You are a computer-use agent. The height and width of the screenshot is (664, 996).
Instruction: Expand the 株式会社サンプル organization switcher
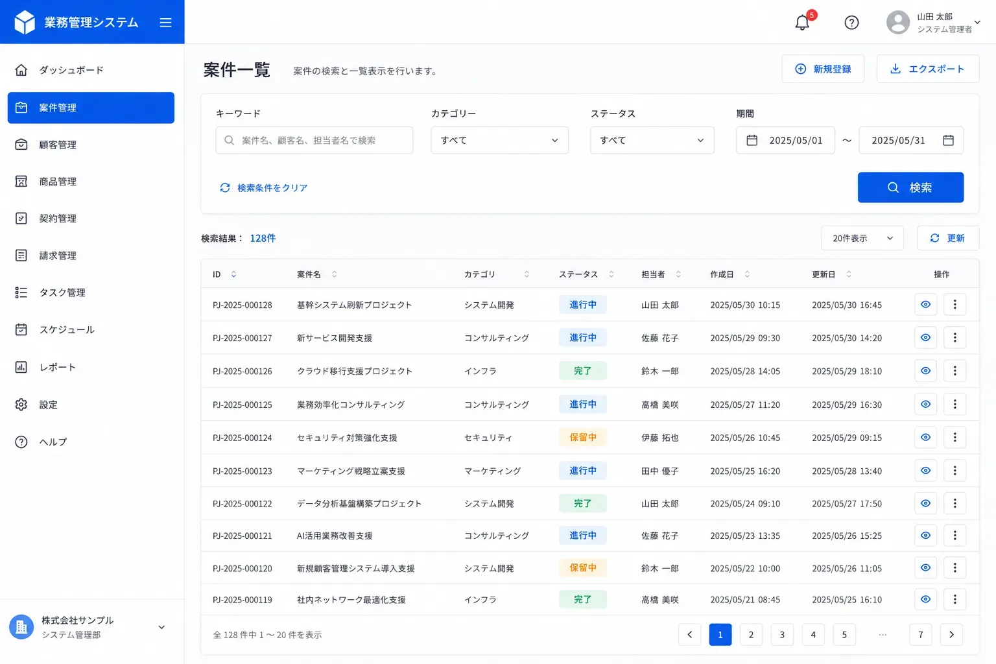click(x=161, y=627)
